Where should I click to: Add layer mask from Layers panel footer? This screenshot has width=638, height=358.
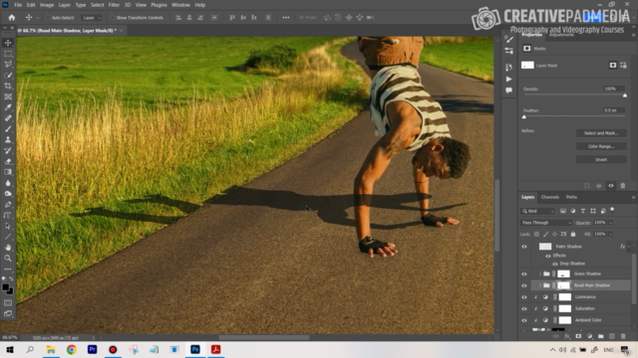click(578, 336)
